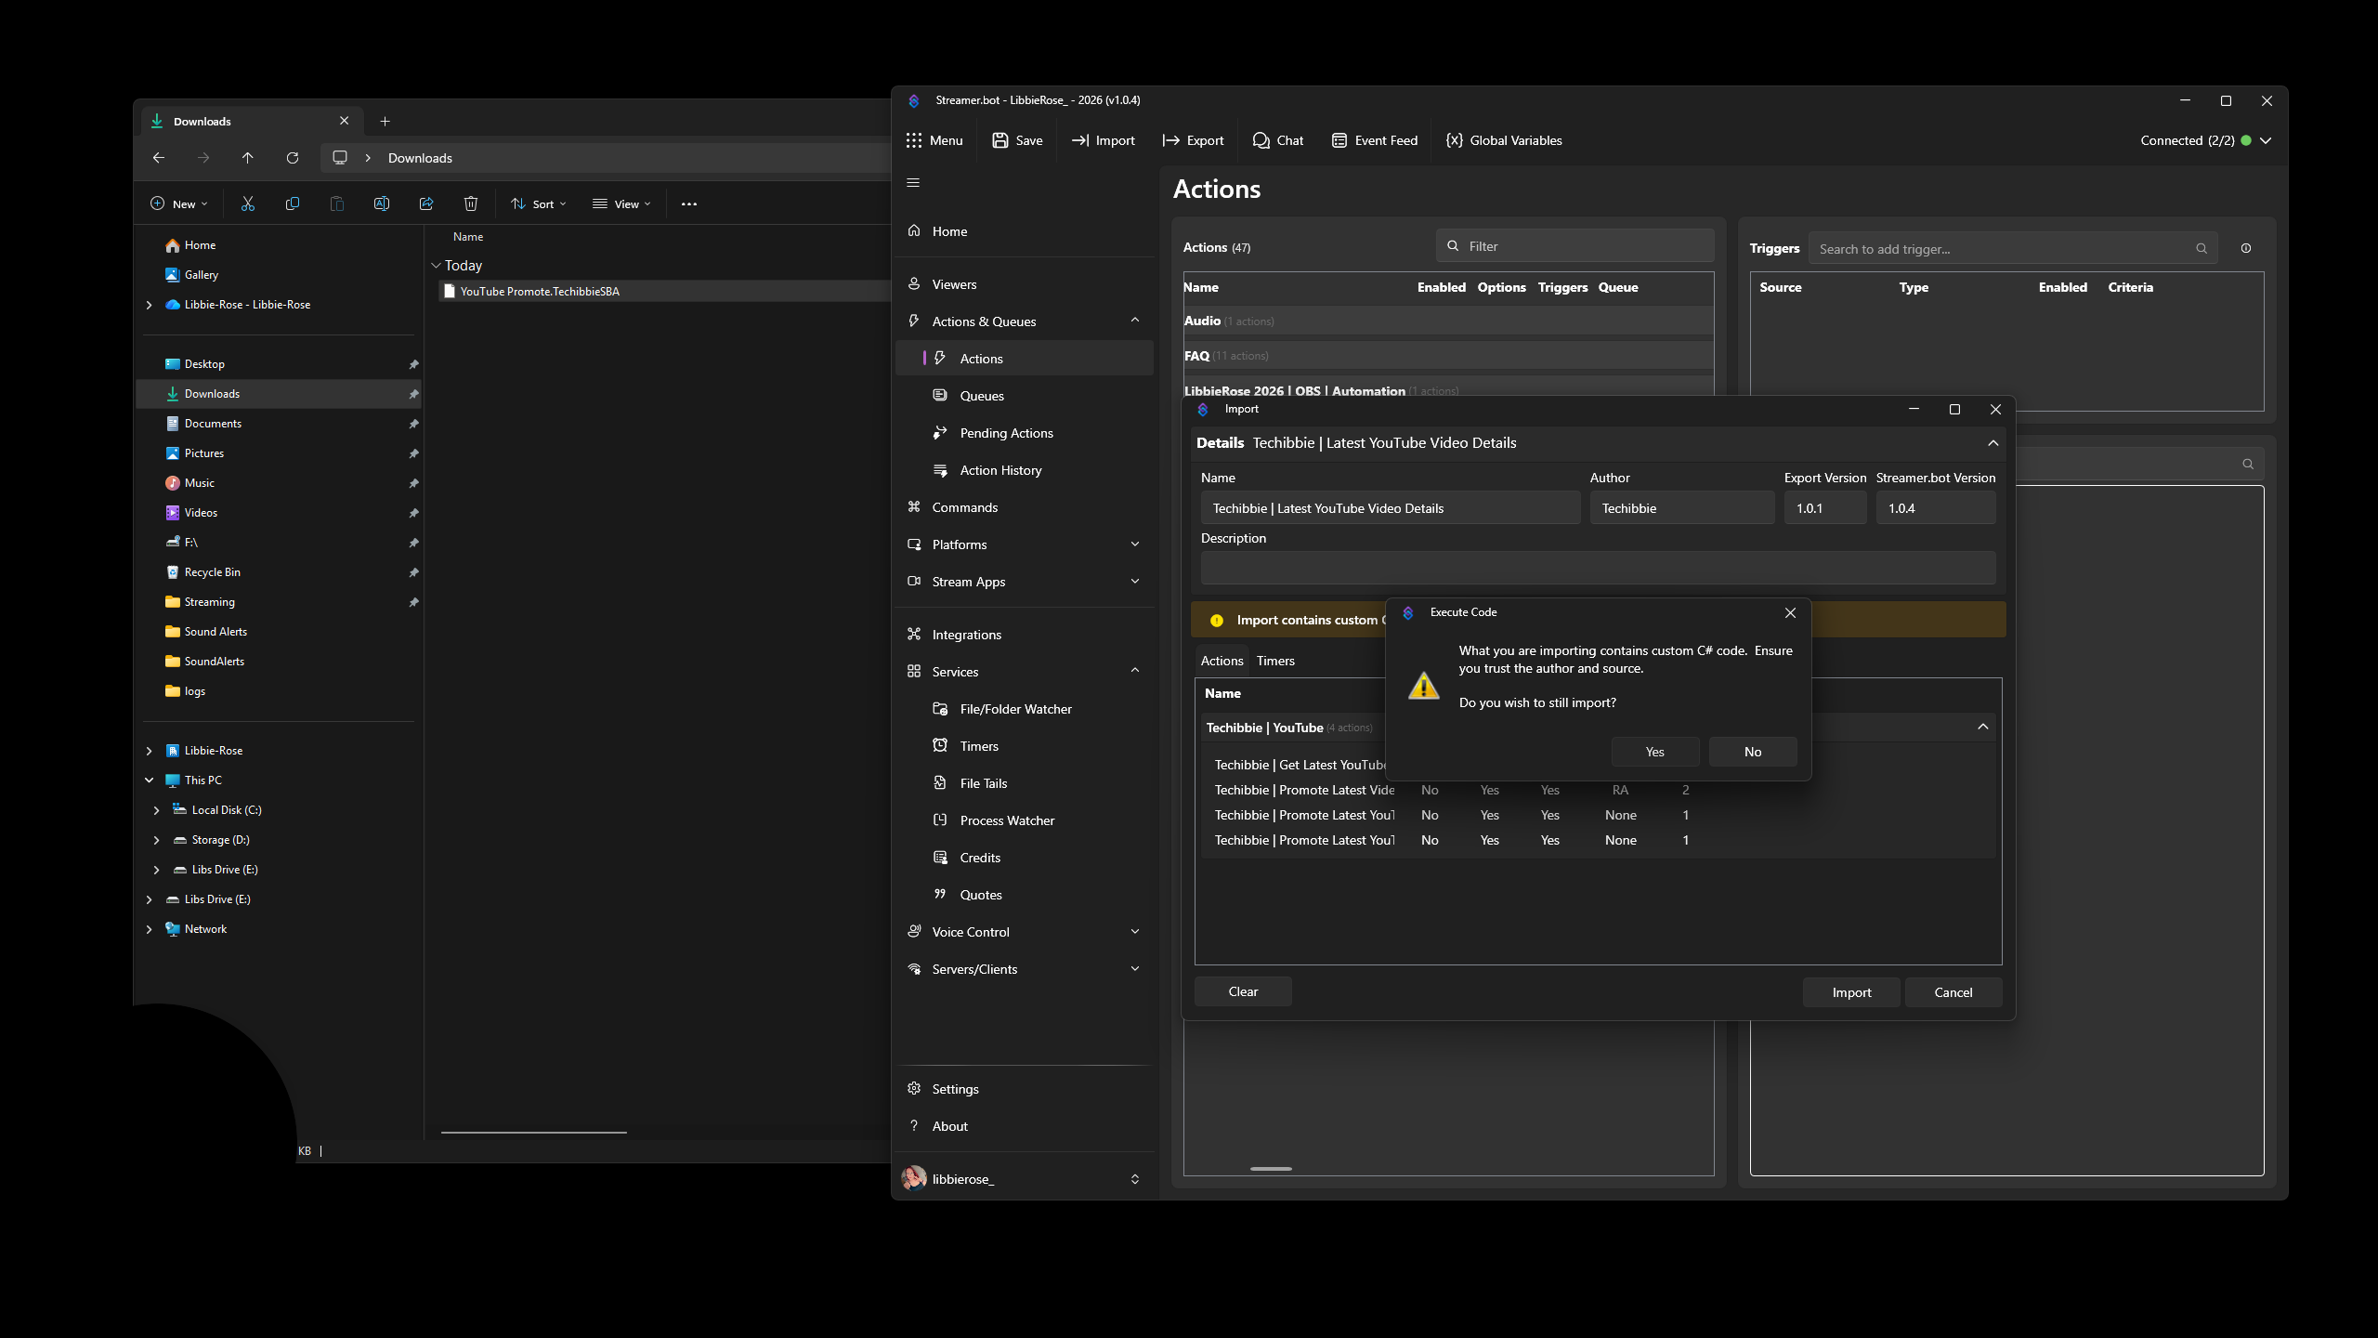This screenshot has width=2378, height=1338.
Task: Select YouTube Promote.TechibbieSBA file in Downloads
Action: coord(665,292)
